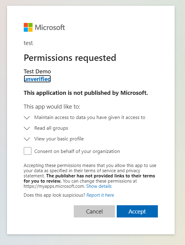This screenshot has height=245, width=185.
Task: Click the Maintain access to data permission text
Action: coord(90,117)
